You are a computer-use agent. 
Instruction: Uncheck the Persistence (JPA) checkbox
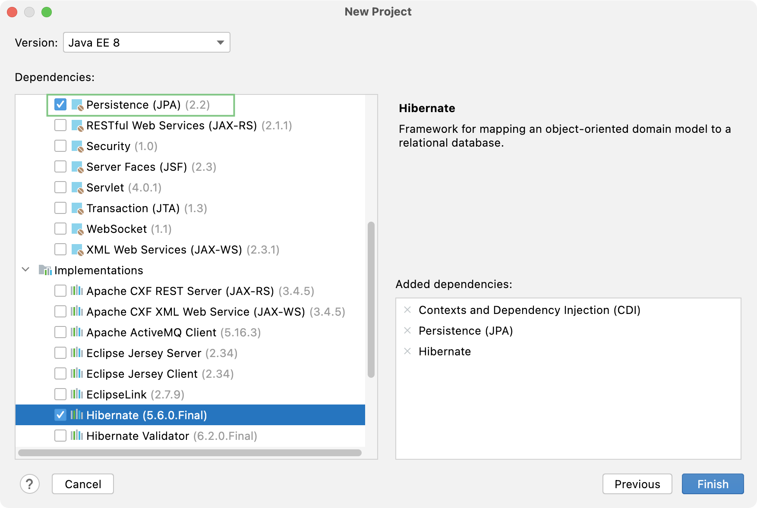[x=60, y=104]
